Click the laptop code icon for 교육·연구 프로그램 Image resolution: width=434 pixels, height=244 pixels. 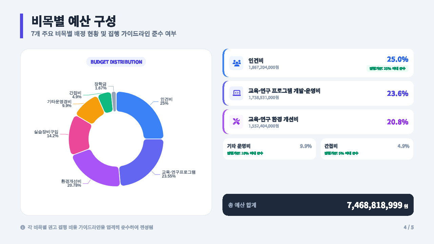pos(236,93)
